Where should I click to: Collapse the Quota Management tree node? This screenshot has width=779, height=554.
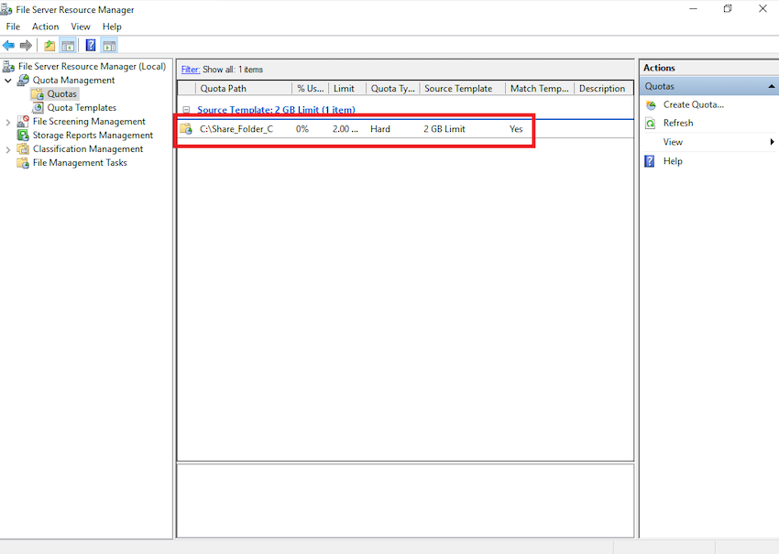click(x=7, y=80)
